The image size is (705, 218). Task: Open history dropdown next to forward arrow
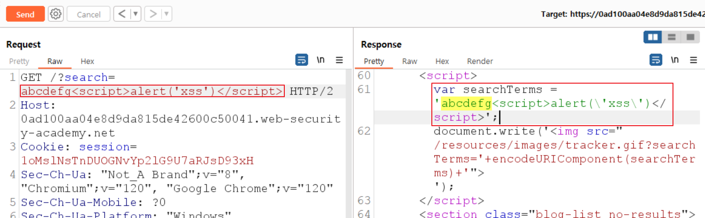(x=167, y=14)
